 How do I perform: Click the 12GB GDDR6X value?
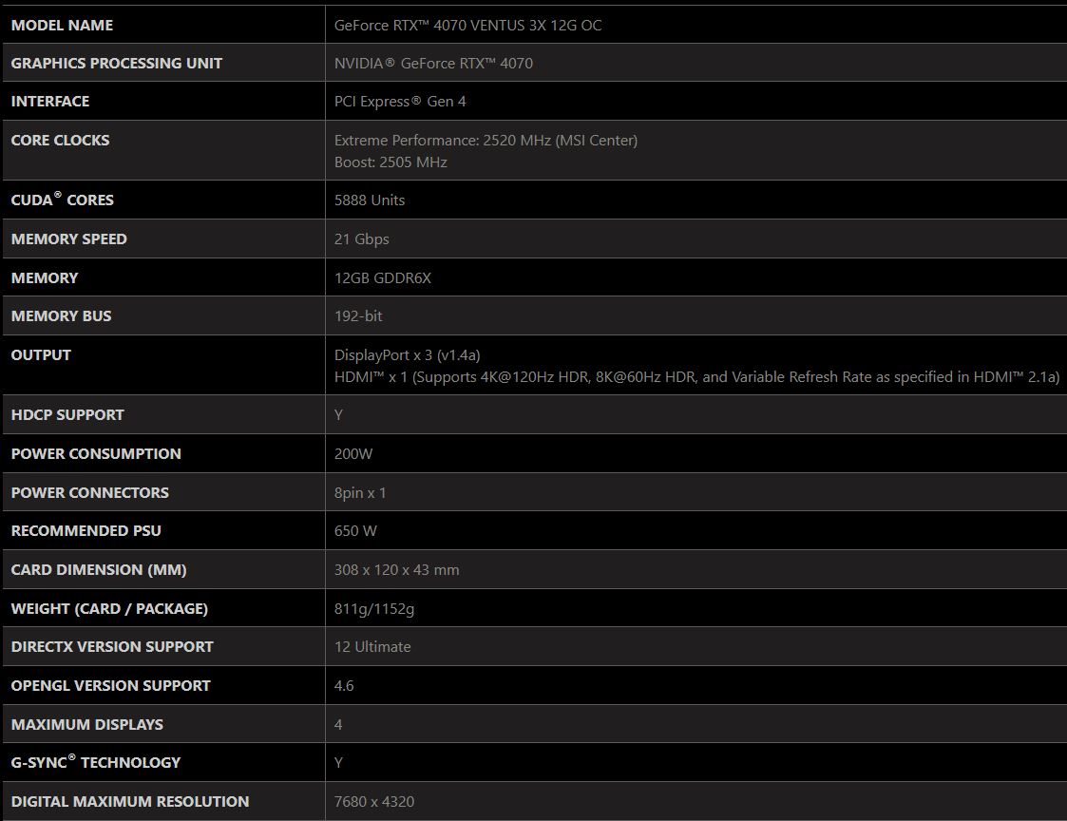point(383,277)
